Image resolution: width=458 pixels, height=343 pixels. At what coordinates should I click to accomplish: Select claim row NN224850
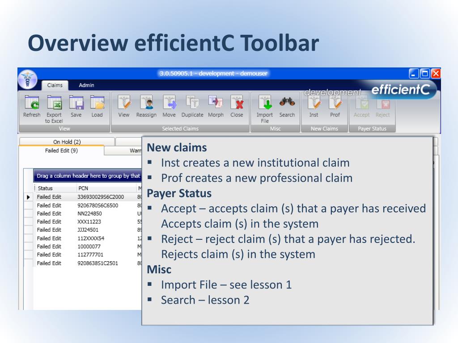point(88,213)
